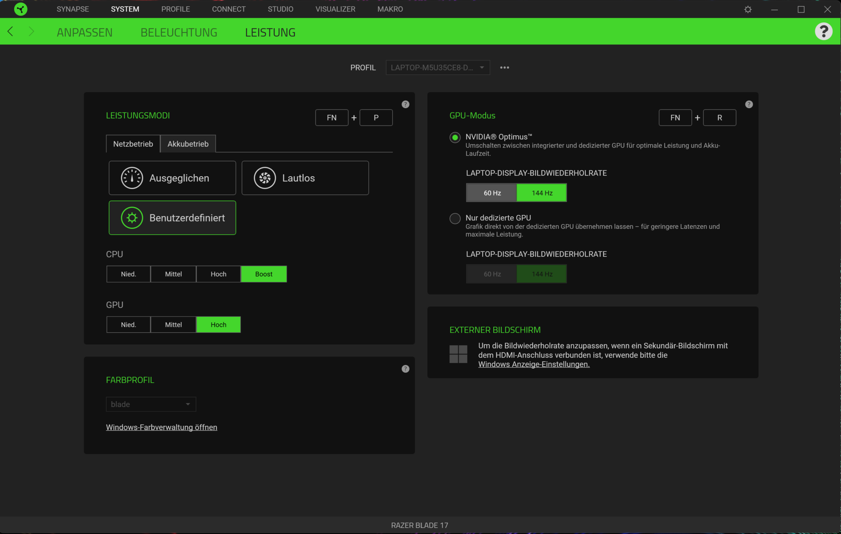Viewport: 841px width, 534px height.
Task: Go forward with the right arrow
Action: coord(31,31)
